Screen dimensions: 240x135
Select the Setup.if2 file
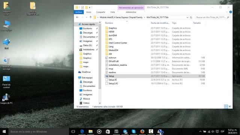click(112, 80)
